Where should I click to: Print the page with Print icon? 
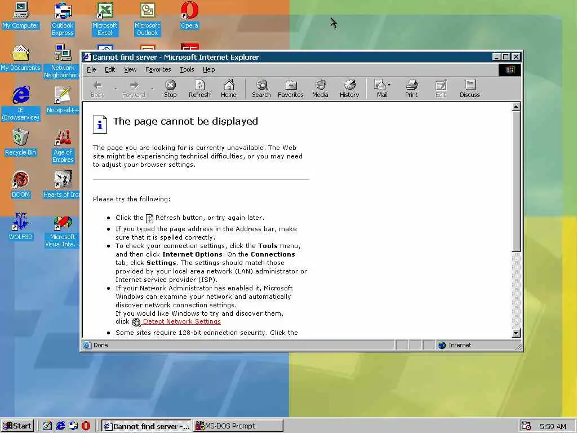(411, 89)
